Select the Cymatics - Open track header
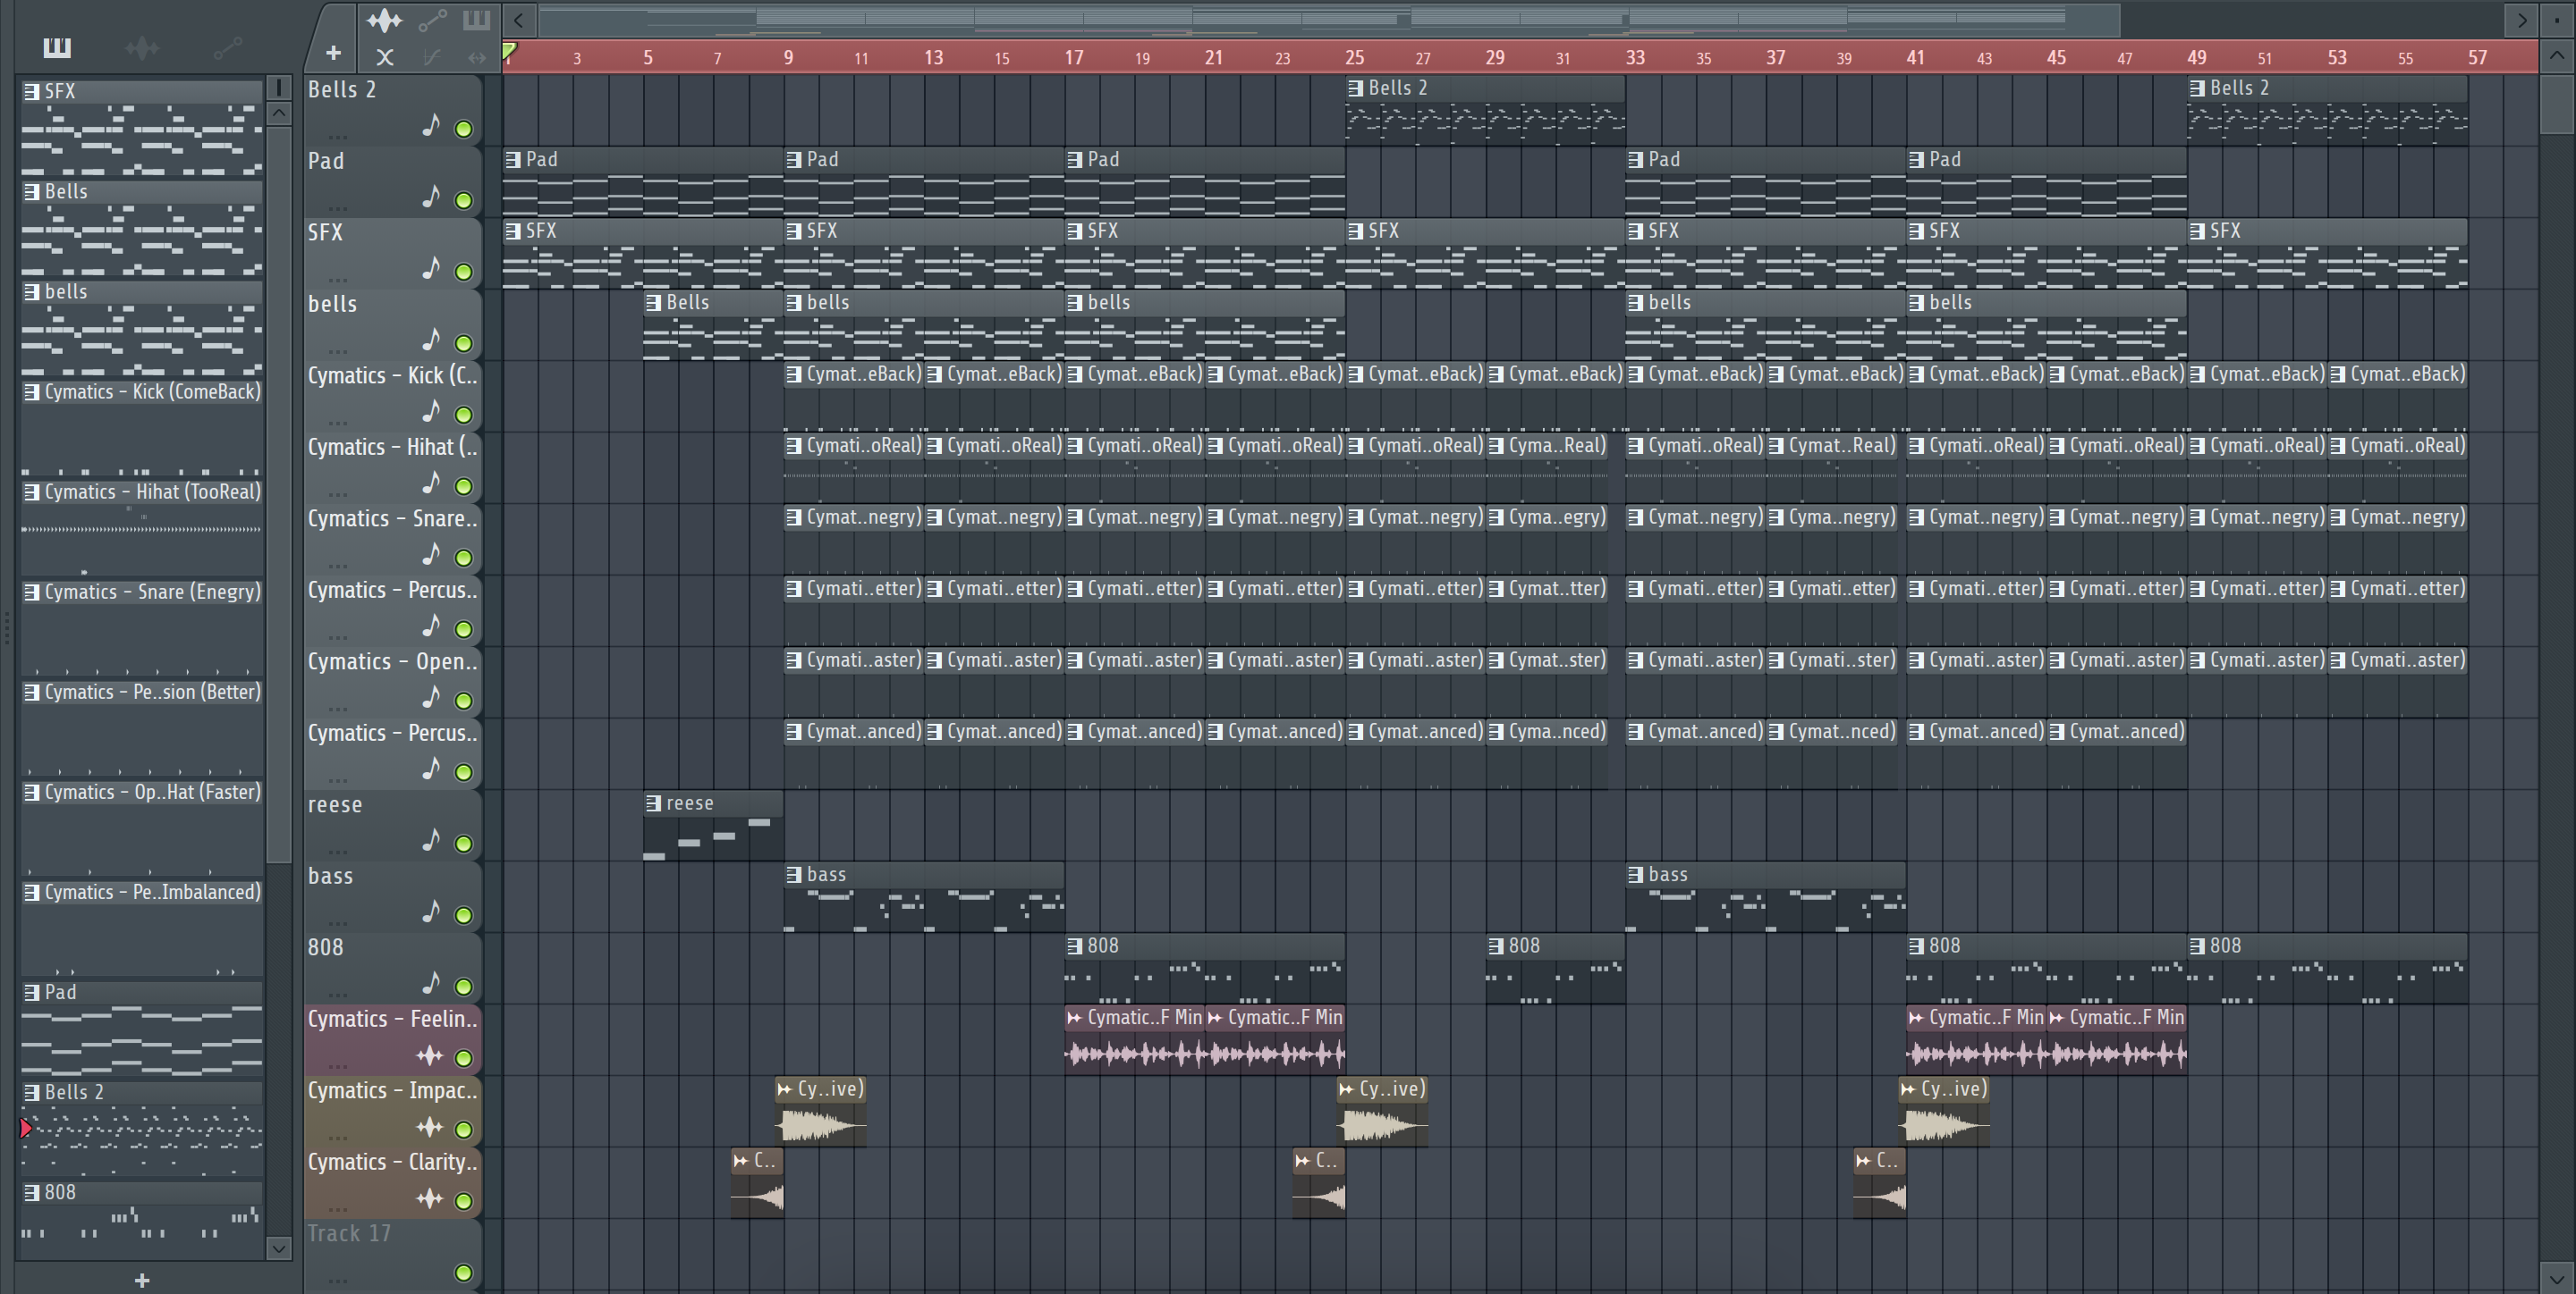This screenshot has width=2576, height=1294. (x=393, y=682)
